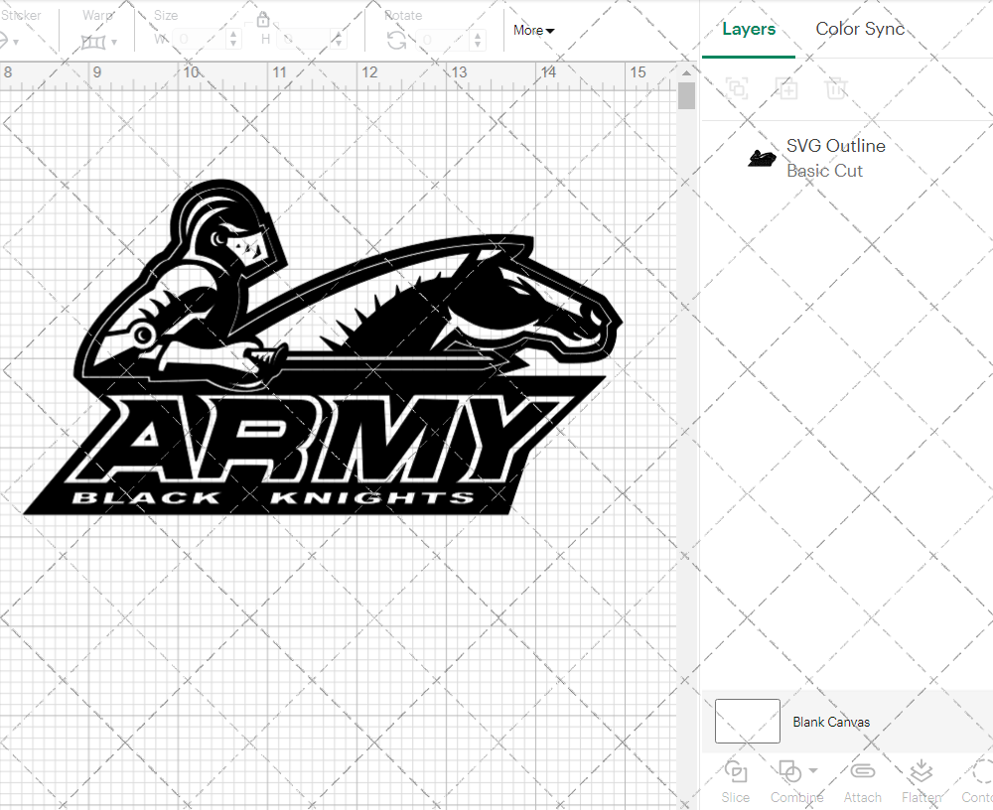Viewport: 993px width, 810px height.
Task: Select the SVG Outline Basic Cut layer
Action: 836,157
